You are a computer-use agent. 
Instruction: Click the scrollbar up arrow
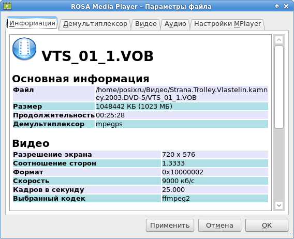(279, 40)
